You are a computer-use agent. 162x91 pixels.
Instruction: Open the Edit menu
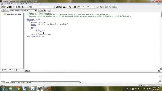point(8,4)
